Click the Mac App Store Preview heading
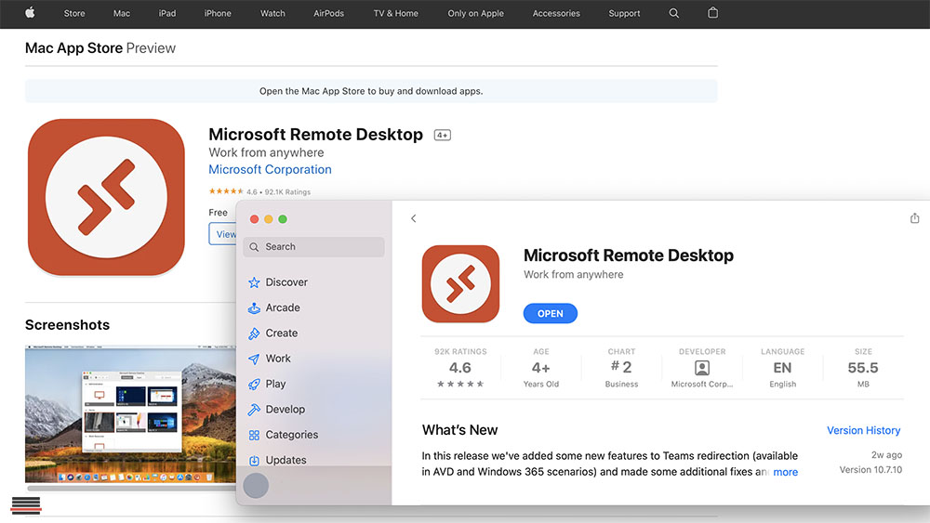 [100, 48]
